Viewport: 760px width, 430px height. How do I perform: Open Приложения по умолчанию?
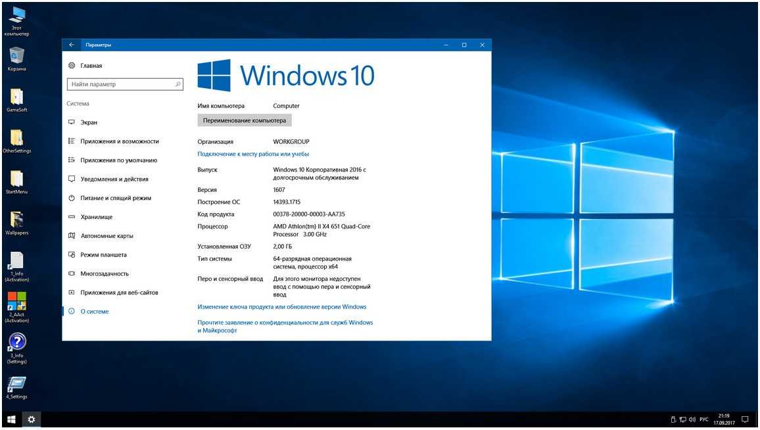[x=119, y=160]
